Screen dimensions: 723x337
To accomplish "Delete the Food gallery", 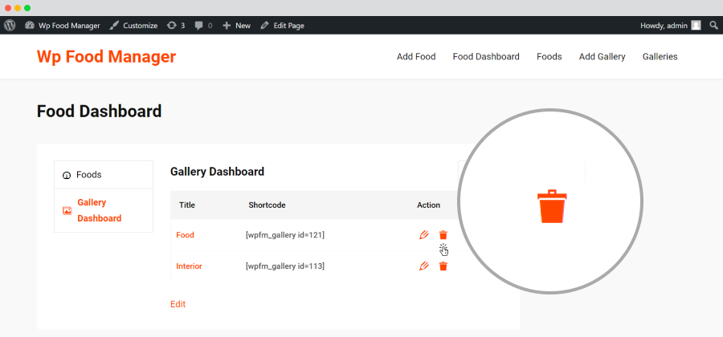I will tap(443, 235).
